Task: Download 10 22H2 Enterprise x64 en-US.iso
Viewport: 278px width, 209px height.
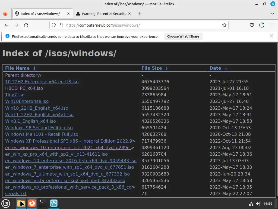Action: click(42, 82)
